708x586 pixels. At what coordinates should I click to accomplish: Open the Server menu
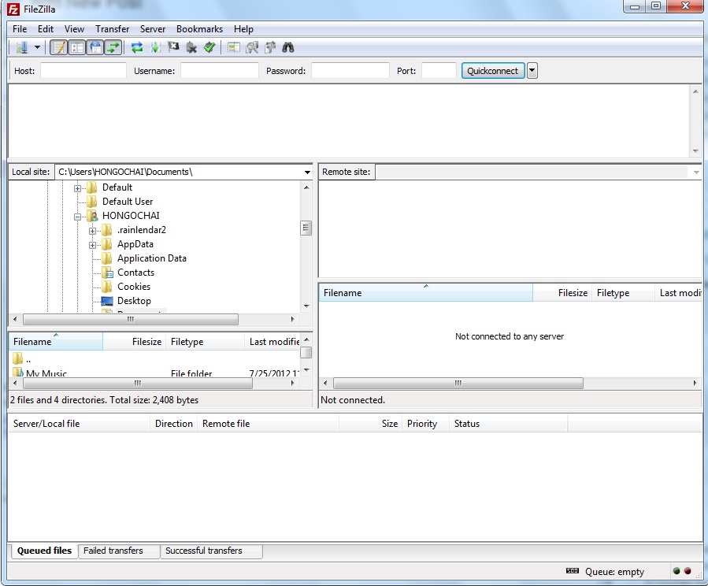coord(153,29)
